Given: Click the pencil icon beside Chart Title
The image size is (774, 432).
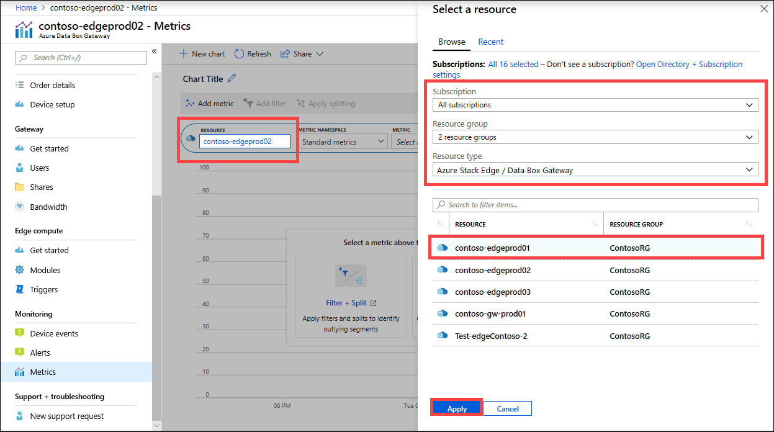Looking at the screenshot, I should coord(232,78).
